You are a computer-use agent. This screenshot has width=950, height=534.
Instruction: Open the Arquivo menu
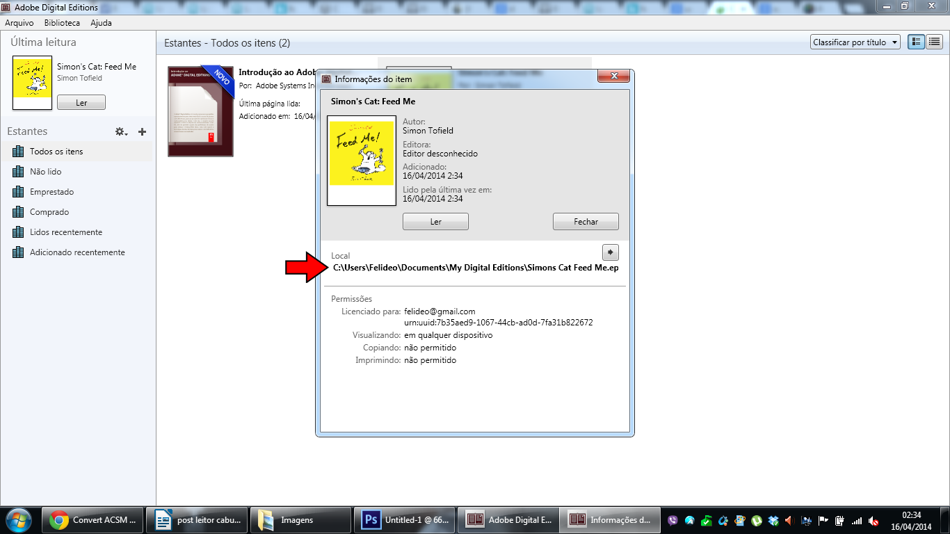coord(19,23)
